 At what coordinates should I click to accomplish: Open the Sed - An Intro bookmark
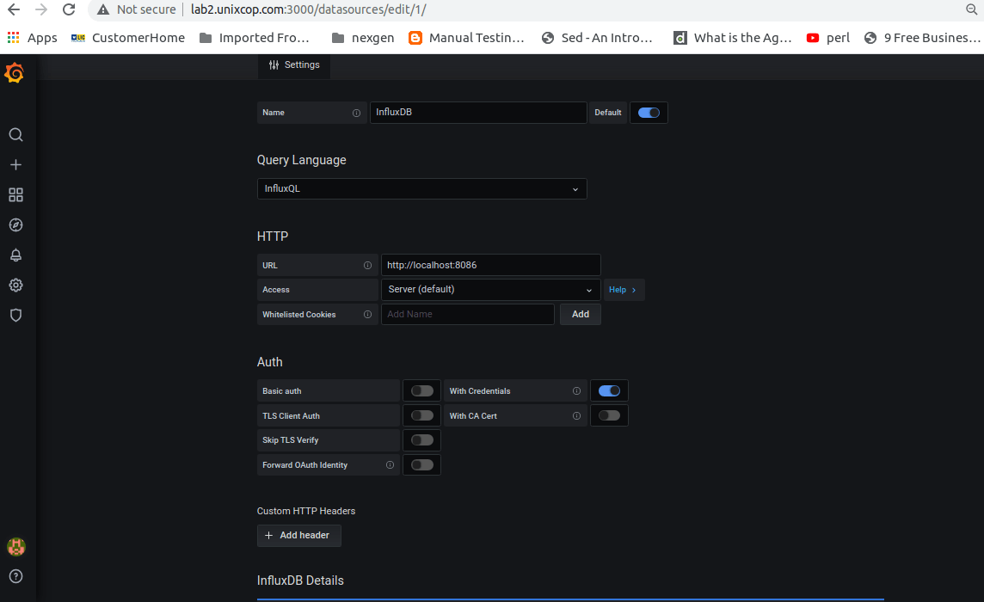pyautogui.click(x=597, y=38)
